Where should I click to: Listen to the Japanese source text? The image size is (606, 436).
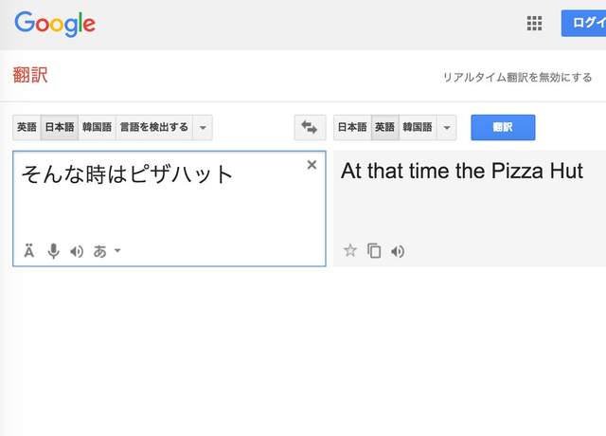click(77, 251)
